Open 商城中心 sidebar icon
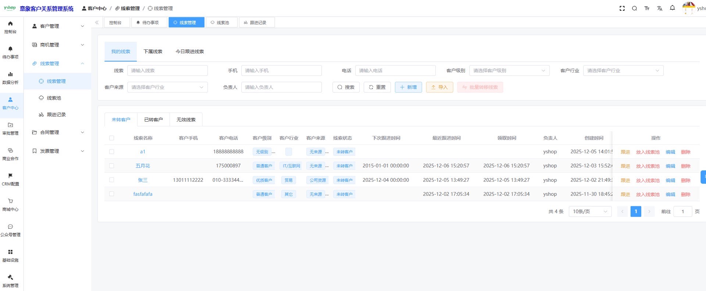This screenshot has height=291, width=706. (10, 205)
